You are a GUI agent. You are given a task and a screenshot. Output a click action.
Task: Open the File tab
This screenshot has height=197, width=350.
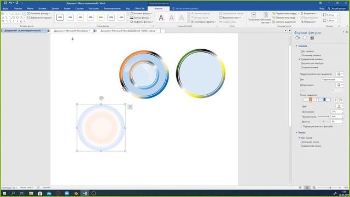click(5, 9)
